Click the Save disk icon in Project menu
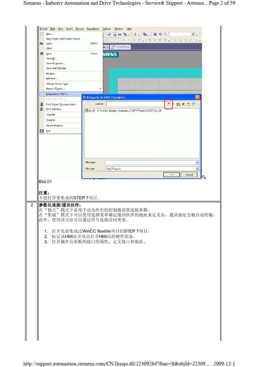The image size is (259, 367). coord(42,54)
